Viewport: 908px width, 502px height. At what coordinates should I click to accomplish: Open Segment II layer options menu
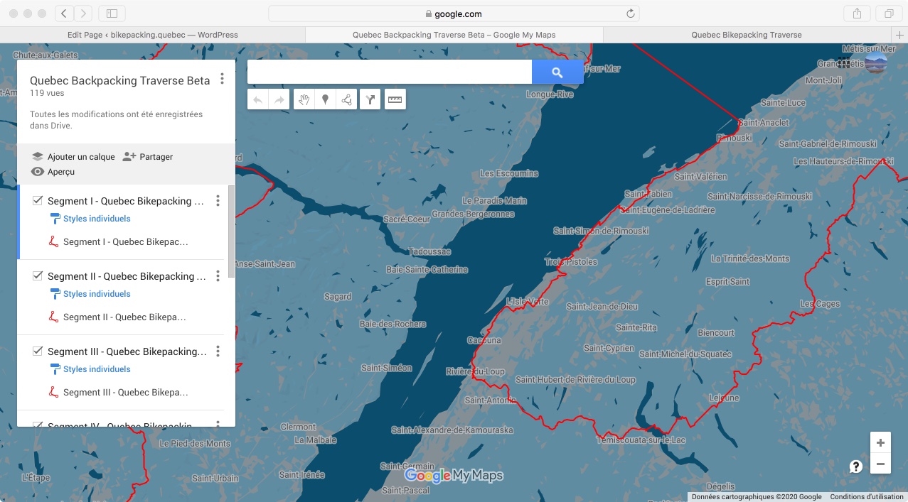218,276
